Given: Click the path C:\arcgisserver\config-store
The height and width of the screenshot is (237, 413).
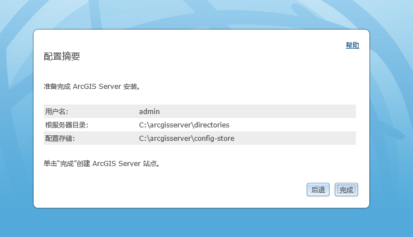Looking at the screenshot, I should pyautogui.click(x=186, y=139).
